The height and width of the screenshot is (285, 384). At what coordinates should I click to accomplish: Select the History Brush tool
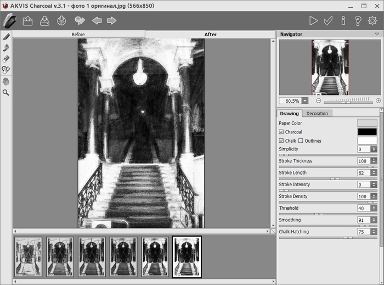(x=6, y=70)
